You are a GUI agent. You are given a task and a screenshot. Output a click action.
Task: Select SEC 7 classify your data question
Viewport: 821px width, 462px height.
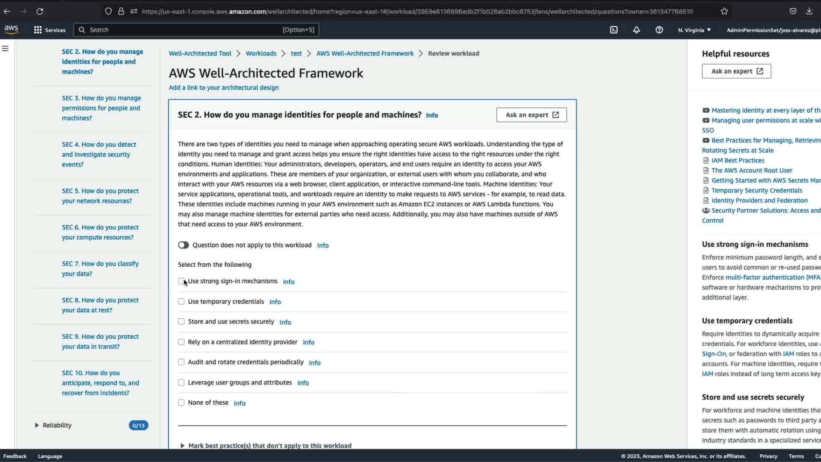100,269
